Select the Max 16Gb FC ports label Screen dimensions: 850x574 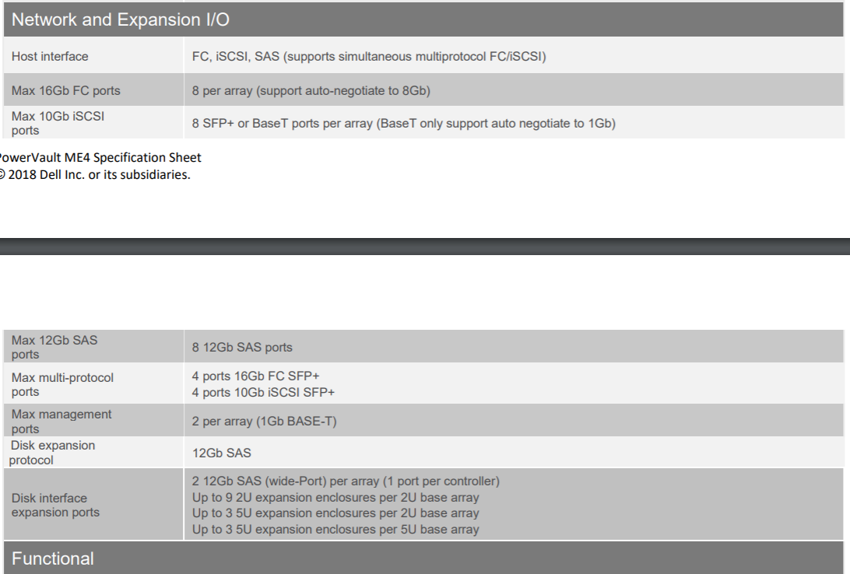65,91
